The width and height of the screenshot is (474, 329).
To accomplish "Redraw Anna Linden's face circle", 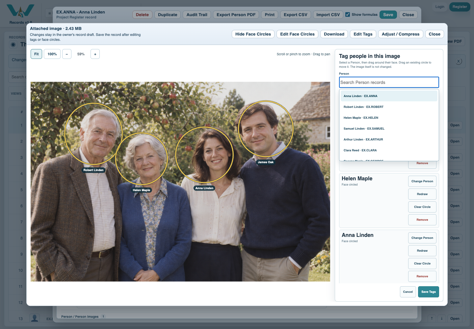I will pos(422,251).
